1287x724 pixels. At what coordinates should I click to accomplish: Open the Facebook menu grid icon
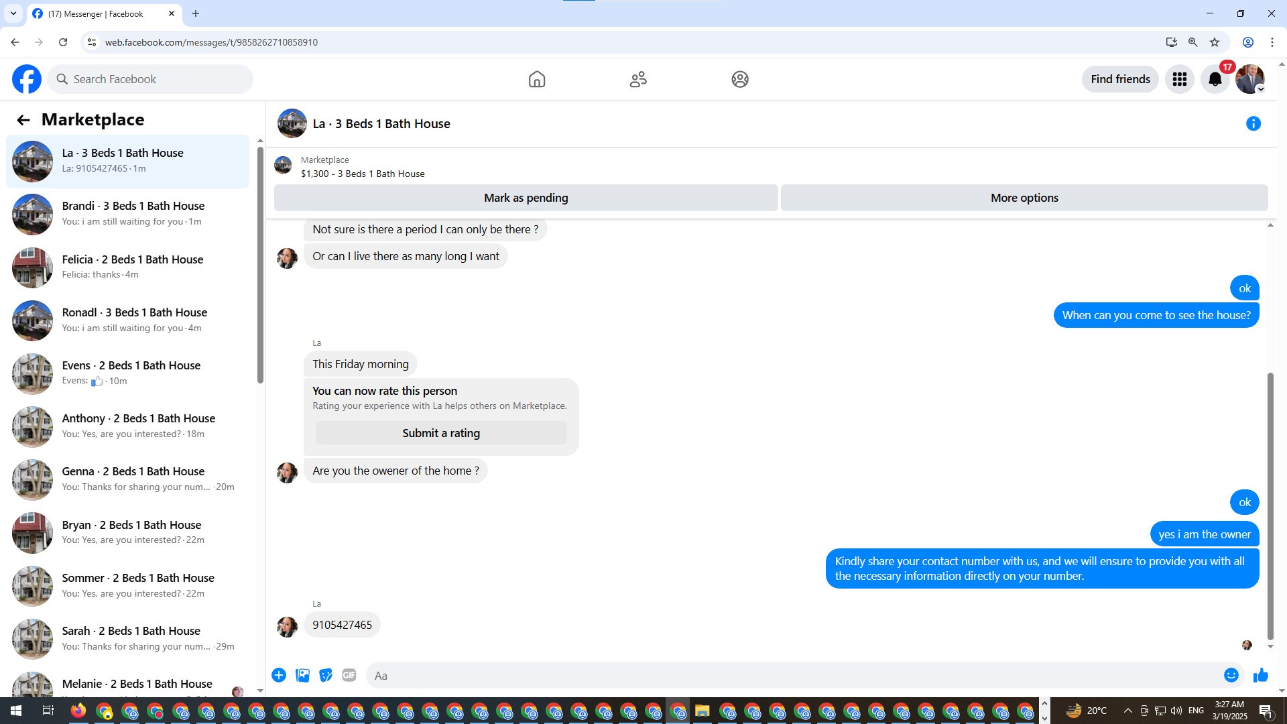coord(1180,79)
